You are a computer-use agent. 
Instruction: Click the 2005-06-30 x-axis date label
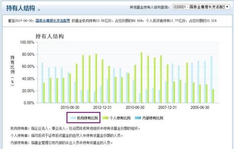point(200,107)
